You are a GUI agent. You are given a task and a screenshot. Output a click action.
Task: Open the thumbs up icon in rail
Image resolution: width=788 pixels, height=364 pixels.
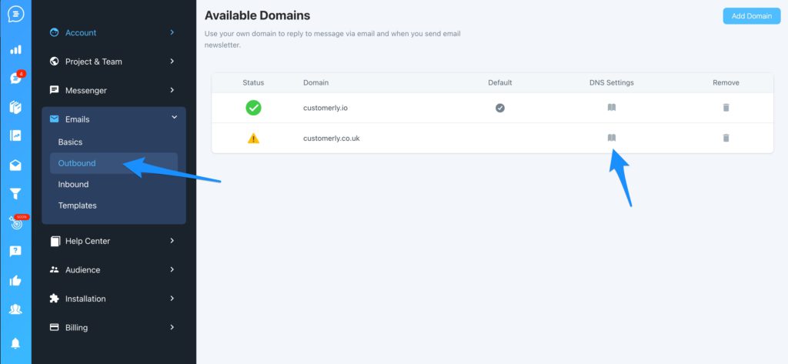tap(15, 281)
